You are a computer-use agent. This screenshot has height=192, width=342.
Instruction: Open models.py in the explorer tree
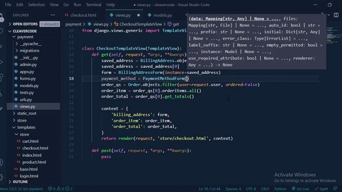click(x=29, y=85)
